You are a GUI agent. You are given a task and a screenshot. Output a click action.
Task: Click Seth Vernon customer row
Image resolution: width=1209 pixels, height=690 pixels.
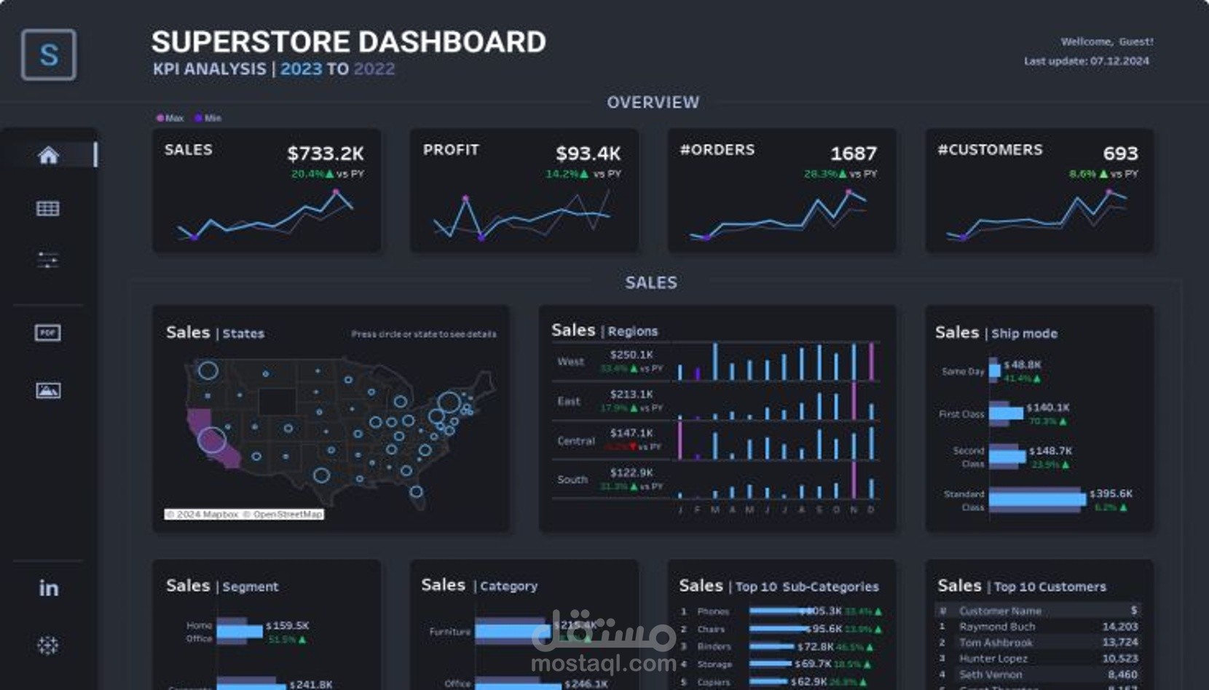coord(1039,675)
